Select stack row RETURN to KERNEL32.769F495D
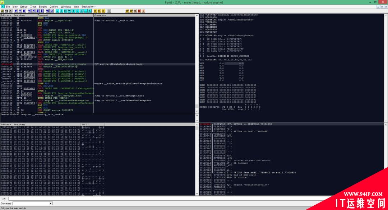This screenshot has height=210, width=388. 292,124
